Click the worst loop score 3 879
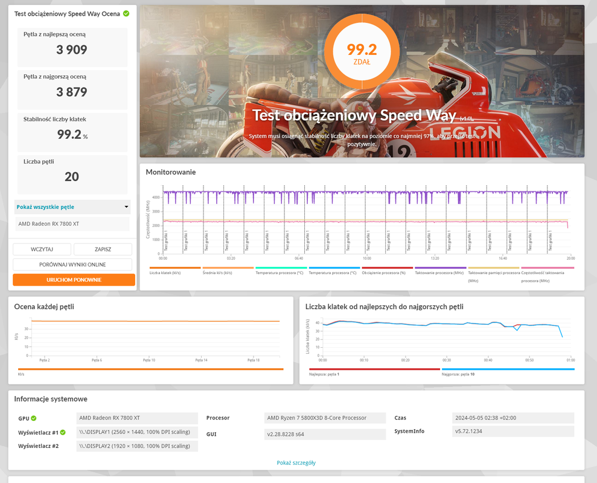Viewport: 597px width, 483px height. point(72,92)
